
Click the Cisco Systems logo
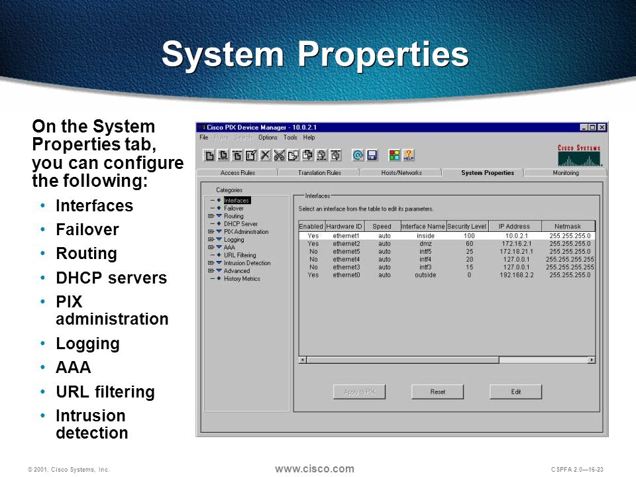pos(579,154)
